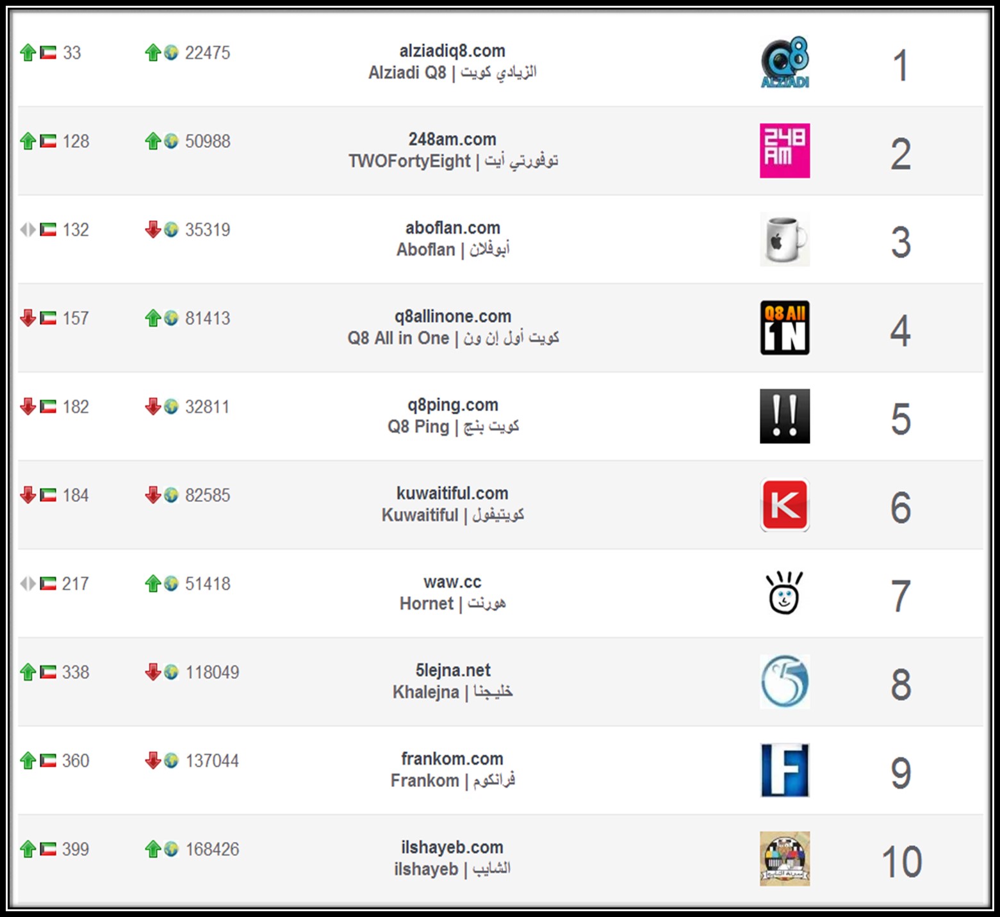Click the globe icon beside 50988
This screenshot has width=1000, height=917.
171,141
